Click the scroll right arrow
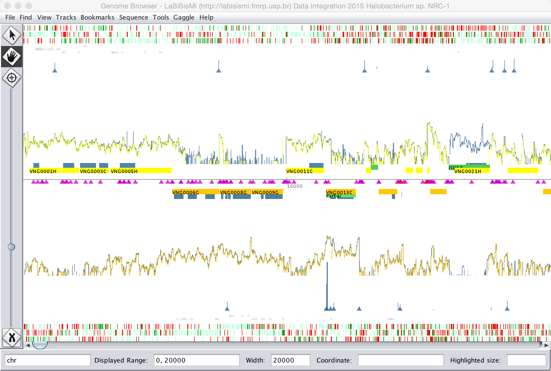The height and width of the screenshot is (371, 551). coord(546,345)
